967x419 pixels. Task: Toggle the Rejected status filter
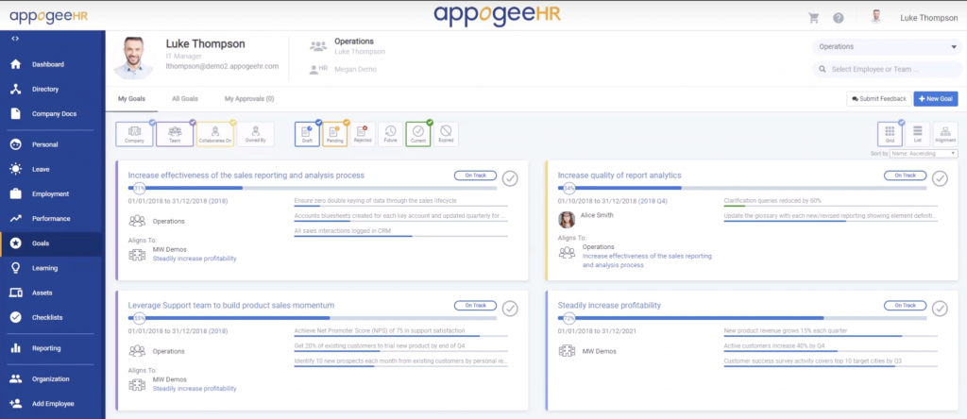(363, 134)
